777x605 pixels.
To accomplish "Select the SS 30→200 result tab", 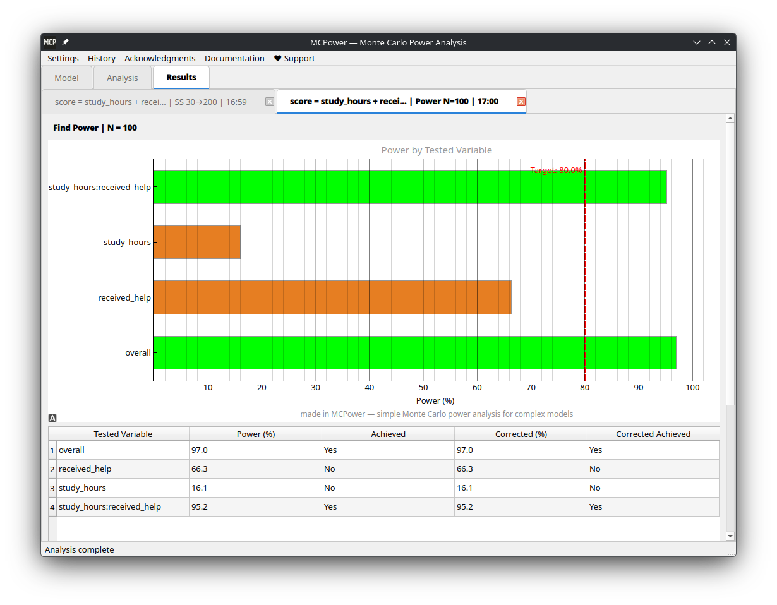I will click(x=152, y=102).
